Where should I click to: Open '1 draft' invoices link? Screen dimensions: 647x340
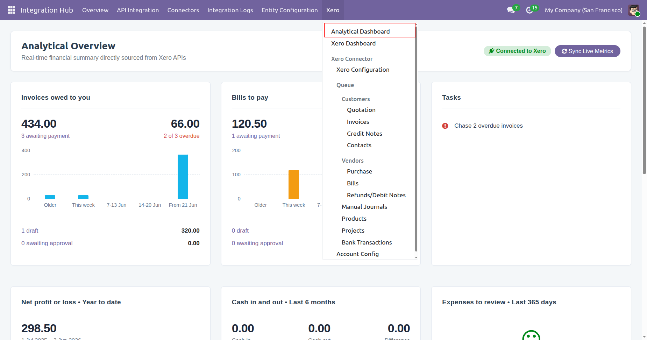coord(30,231)
